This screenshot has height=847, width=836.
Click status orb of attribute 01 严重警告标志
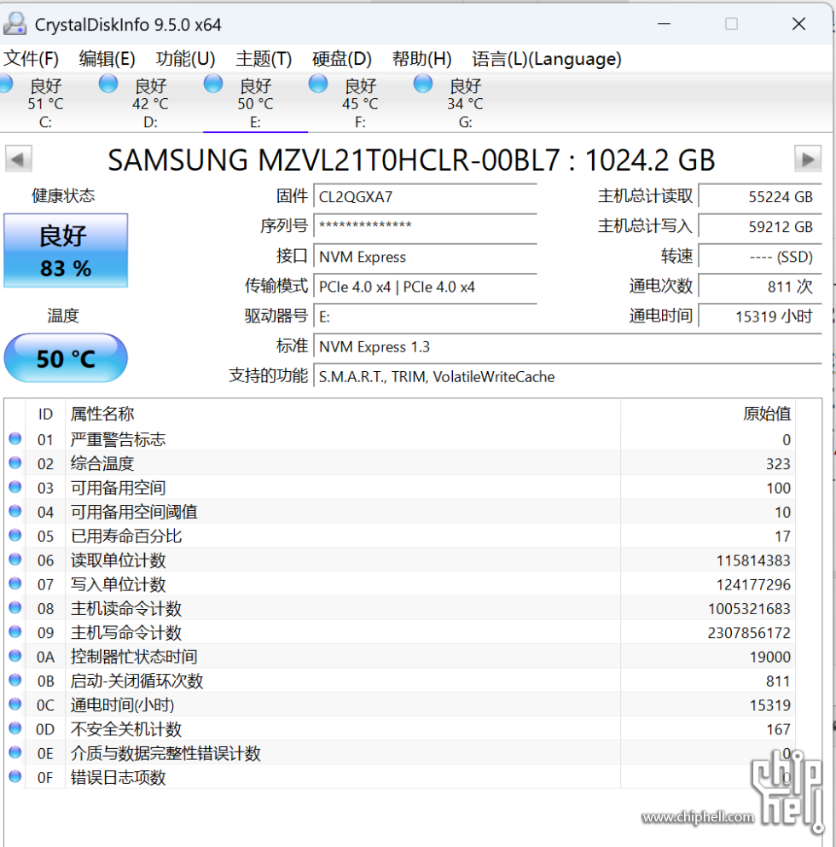(15, 438)
